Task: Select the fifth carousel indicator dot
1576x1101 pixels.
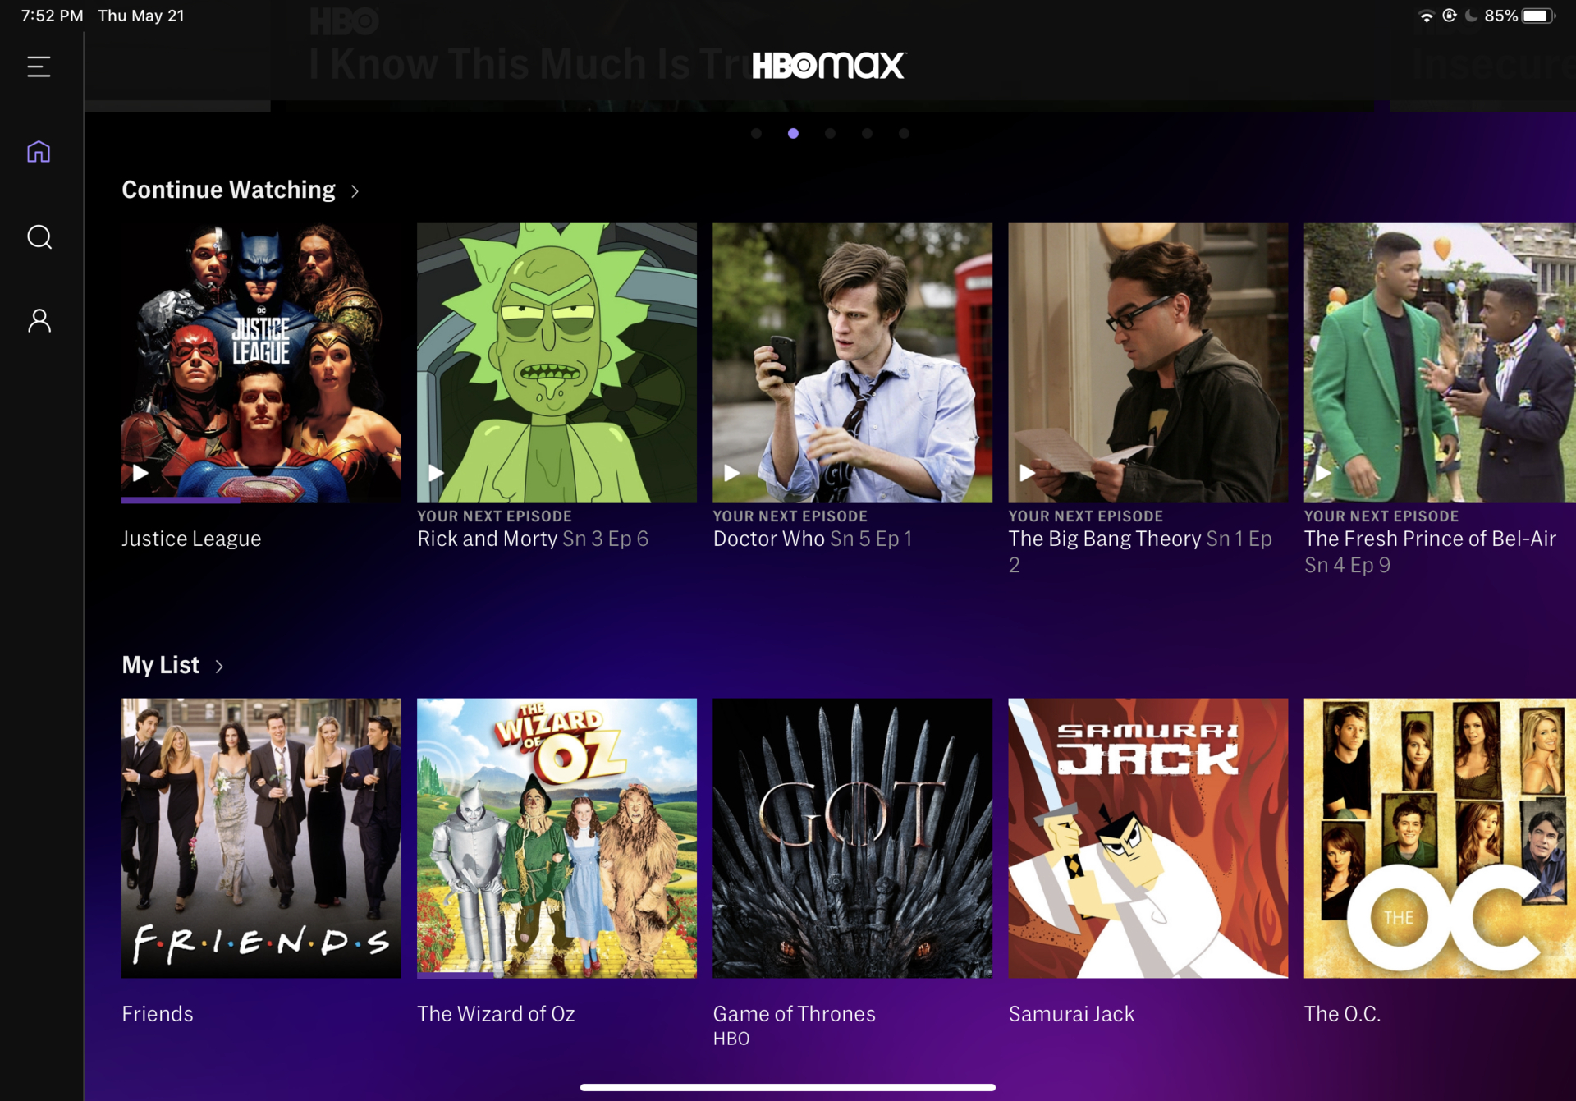Action: click(905, 133)
